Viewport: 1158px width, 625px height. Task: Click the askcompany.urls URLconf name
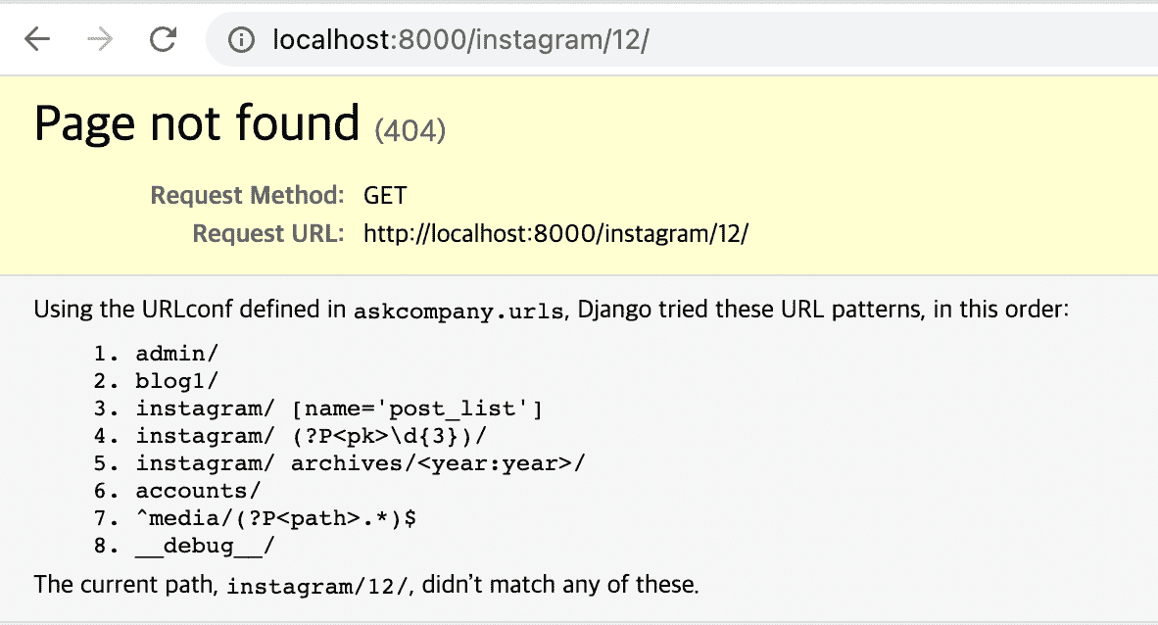(x=459, y=312)
